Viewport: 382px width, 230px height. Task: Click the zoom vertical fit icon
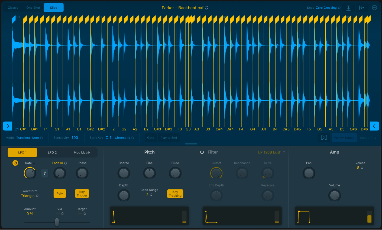348,8
